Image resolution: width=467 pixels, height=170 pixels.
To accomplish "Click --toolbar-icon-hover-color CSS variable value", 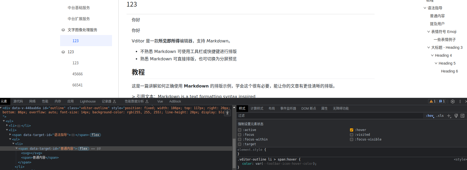I will click(x=288, y=164).
